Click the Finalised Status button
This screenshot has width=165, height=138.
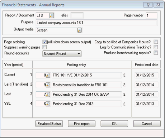49,124
